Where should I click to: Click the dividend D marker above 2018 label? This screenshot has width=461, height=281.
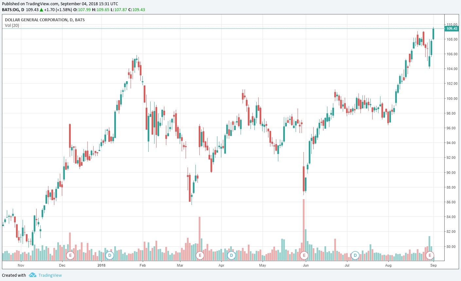(x=110, y=255)
